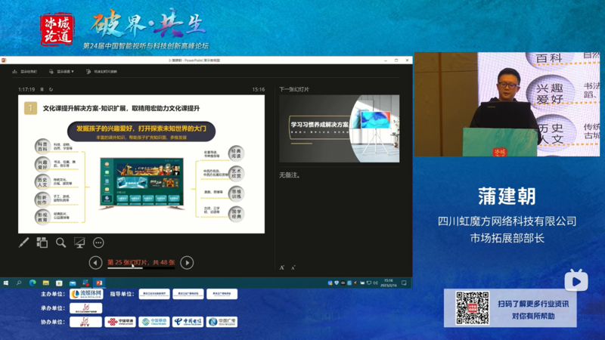Restart the presentation timer

[51, 89]
